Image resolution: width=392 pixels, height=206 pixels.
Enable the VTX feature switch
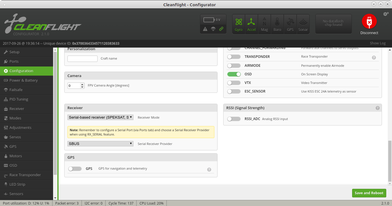click(234, 83)
